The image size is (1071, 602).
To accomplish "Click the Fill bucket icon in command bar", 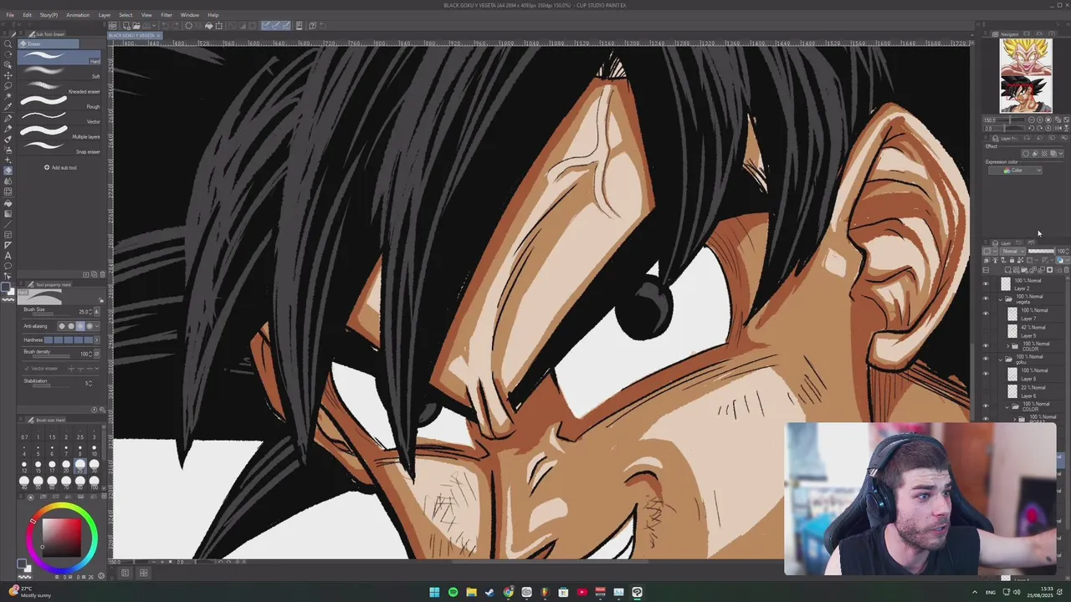I will 208,25.
